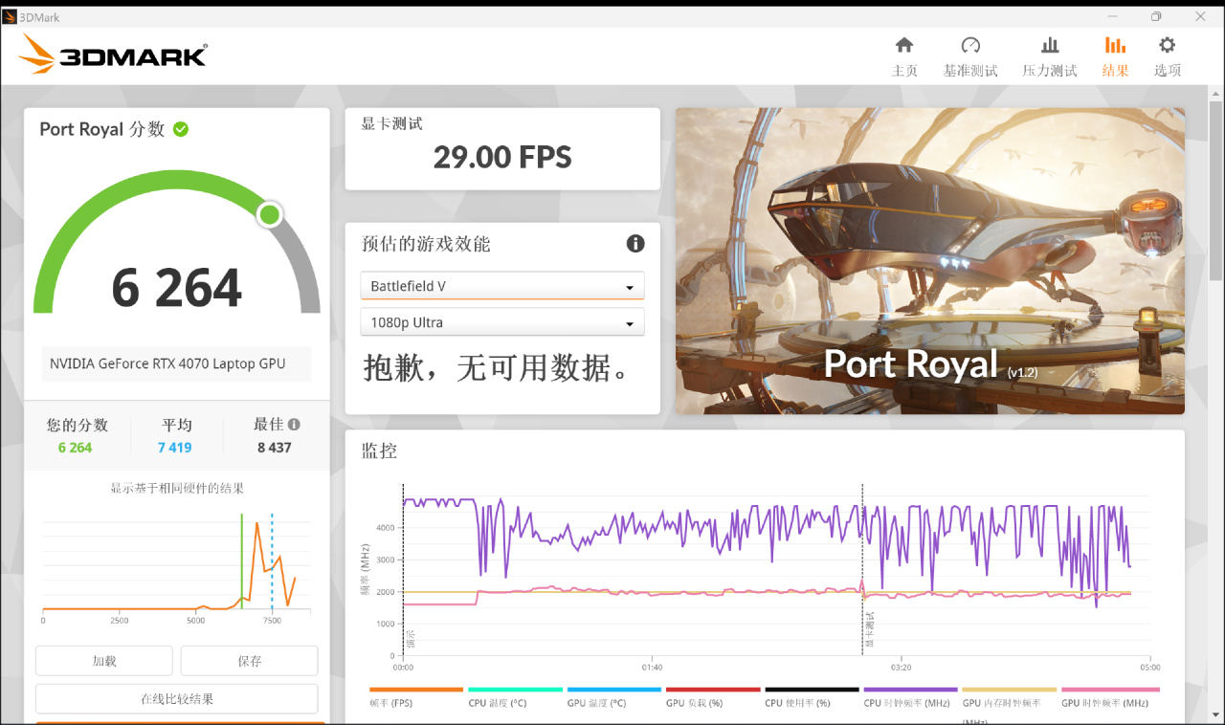Click the green score-gauge knob
Screen dimensions: 1225x725
(x=270, y=214)
